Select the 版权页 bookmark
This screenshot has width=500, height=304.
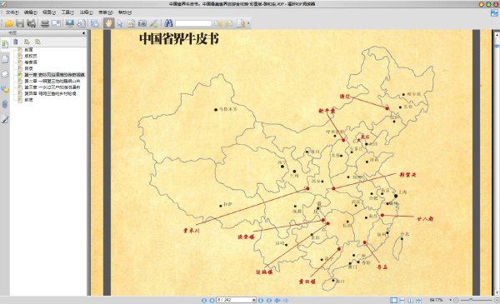(31, 56)
